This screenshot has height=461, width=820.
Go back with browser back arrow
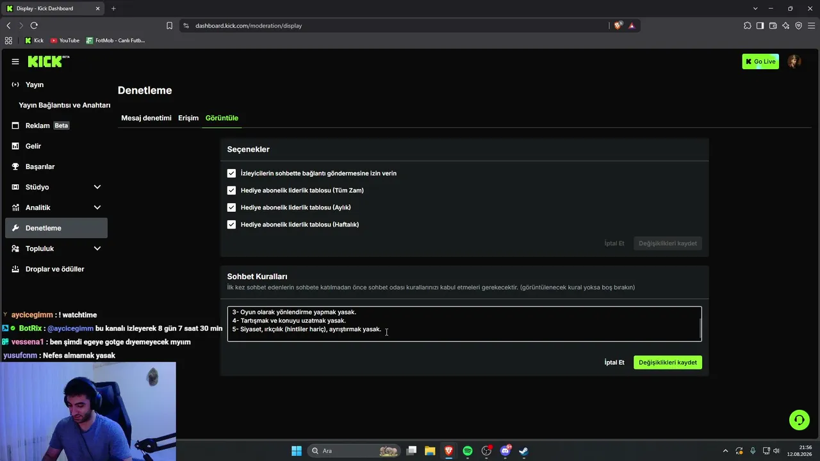(8, 26)
